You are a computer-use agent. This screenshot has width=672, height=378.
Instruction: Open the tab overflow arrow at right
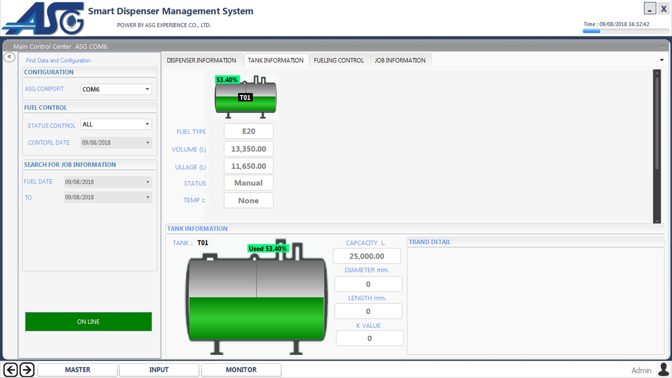(662, 60)
